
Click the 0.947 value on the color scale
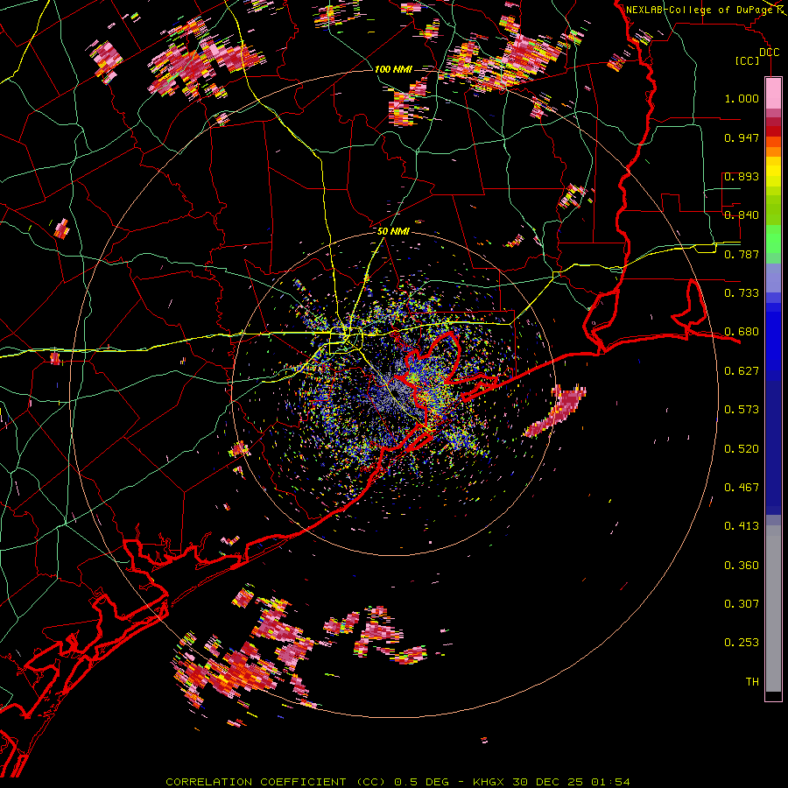click(742, 137)
